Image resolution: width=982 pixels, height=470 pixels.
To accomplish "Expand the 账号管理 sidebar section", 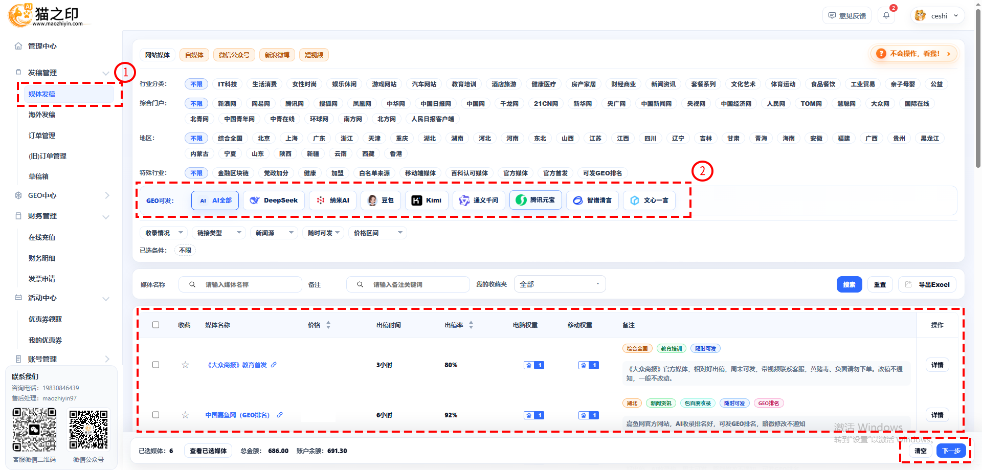I will pyautogui.click(x=107, y=359).
